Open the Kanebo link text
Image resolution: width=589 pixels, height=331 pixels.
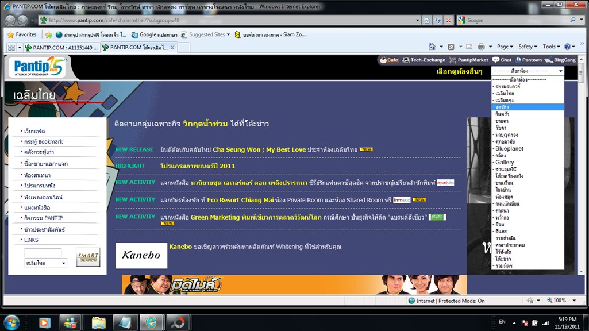[180, 247]
